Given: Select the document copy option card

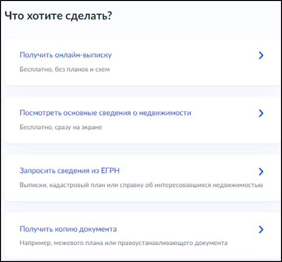Looking at the screenshot, I should click(142, 236).
